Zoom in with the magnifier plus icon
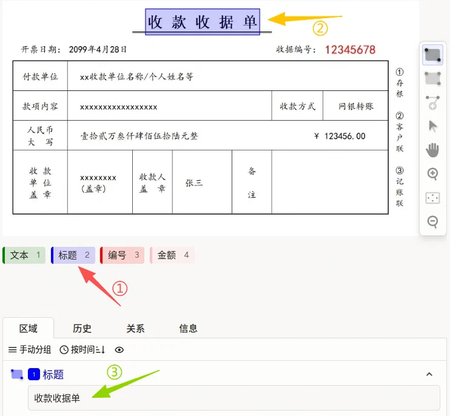 tap(432, 174)
